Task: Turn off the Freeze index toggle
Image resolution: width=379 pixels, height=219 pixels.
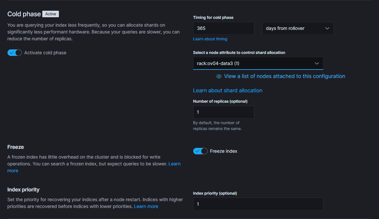Action: (x=200, y=151)
